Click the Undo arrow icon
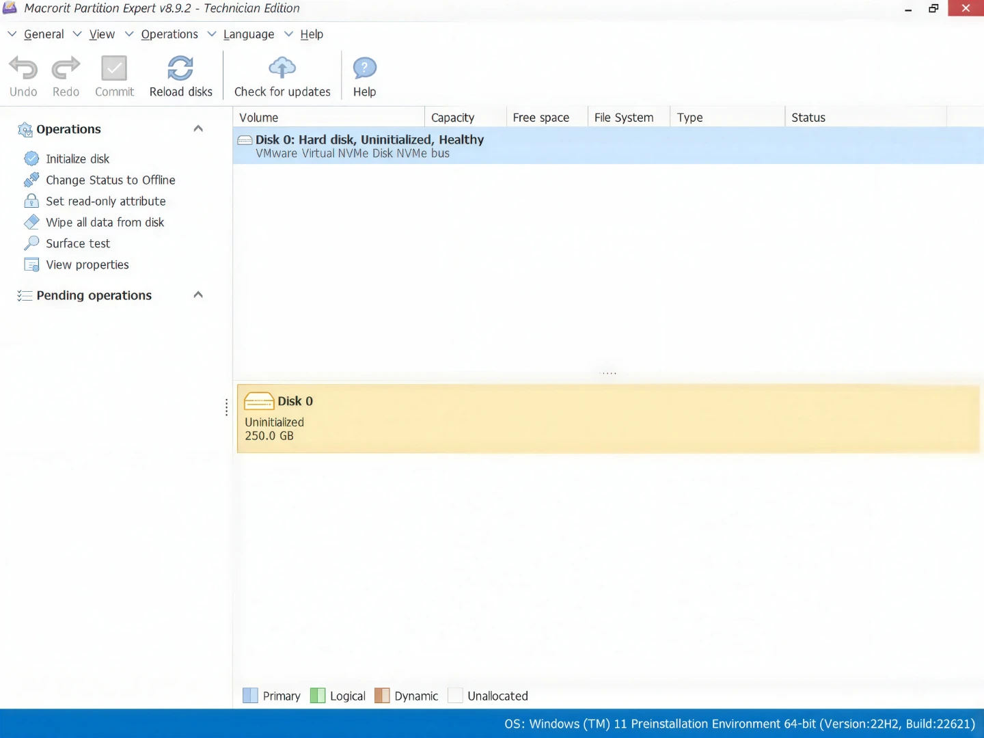Image resolution: width=984 pixels, height=738 pixels. pyautogui.click(x=23, y=68)
